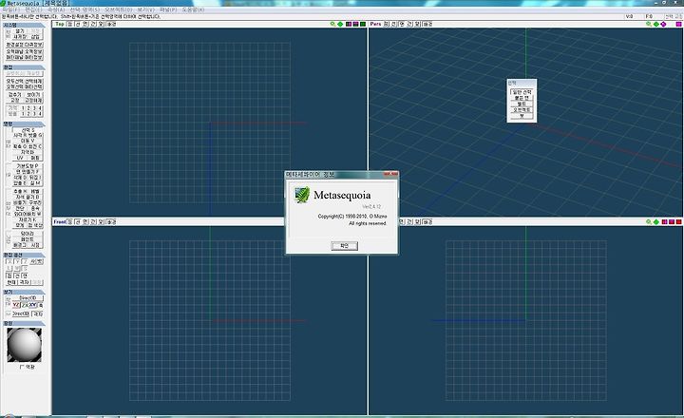Viewport: 684px width, 418px height.
Task: Click the YZ plane button in 보기 section
Action: [x=16, y=305]
